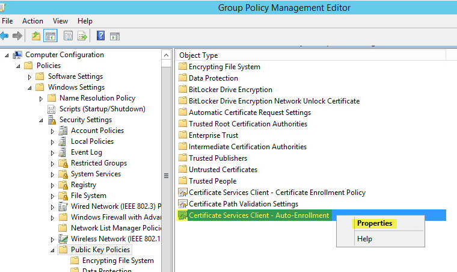Open the blue Help toolbar icon
Screen dimensions: 457x272
tap(100, 36)
